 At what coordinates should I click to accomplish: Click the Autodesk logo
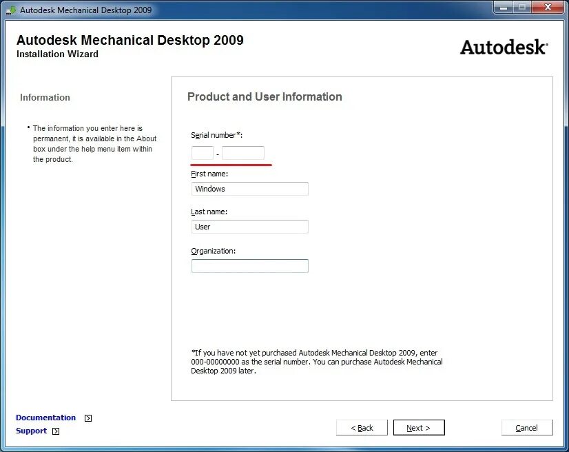pos(504,47)
